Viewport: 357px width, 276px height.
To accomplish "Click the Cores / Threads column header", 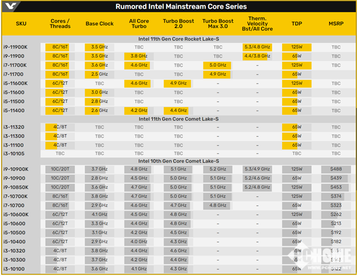I will (x=59, y=25).
